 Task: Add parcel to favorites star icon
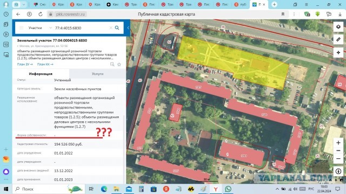(x=119, y=65)
